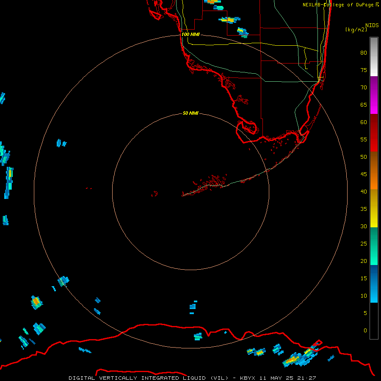Image resolution: width=381 pixels, height=381 pixels.
Task: Select the magenta-purple segment of the color scale
Action: [374, 95]
